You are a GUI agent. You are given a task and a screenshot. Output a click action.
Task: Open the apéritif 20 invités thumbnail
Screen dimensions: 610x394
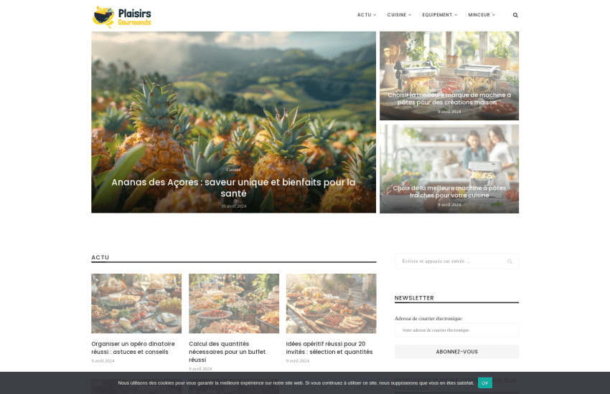pyautogui.click(x=331, y=304)
